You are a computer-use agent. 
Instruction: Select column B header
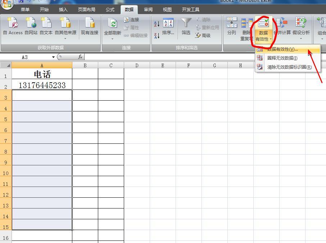85,65
